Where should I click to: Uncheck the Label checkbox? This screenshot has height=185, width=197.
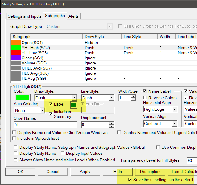click(x=50, y=104)
